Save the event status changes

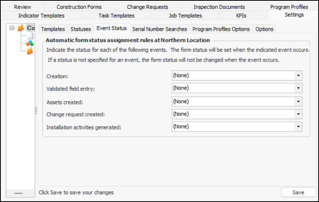pyautogui.click(x=298, y=192)
